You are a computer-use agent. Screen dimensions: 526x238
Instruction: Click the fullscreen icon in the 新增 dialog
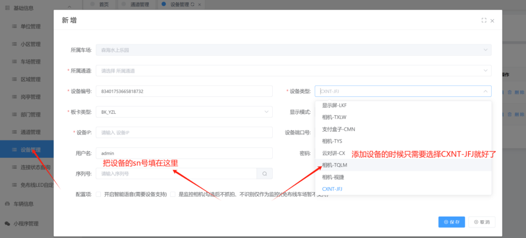484,21
